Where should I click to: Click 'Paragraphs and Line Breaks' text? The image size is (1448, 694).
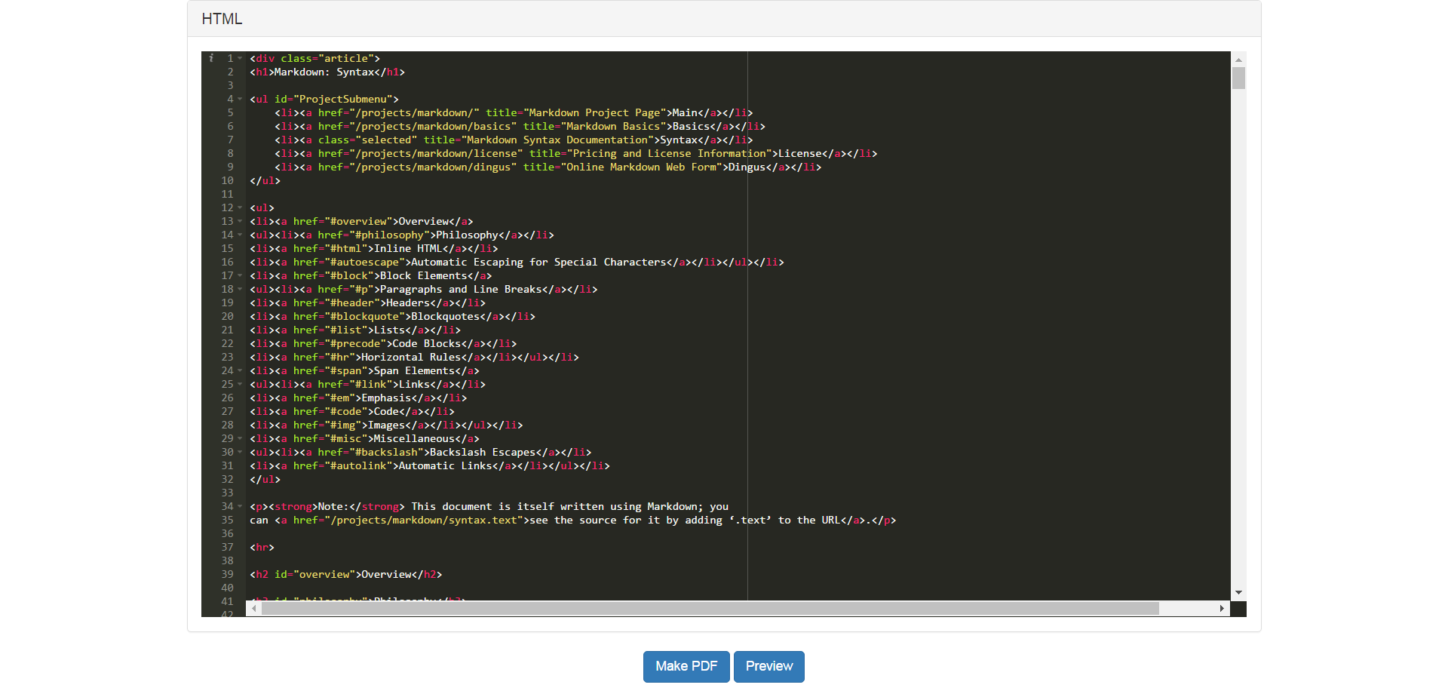pyautogui.click(x=461, y=289)
